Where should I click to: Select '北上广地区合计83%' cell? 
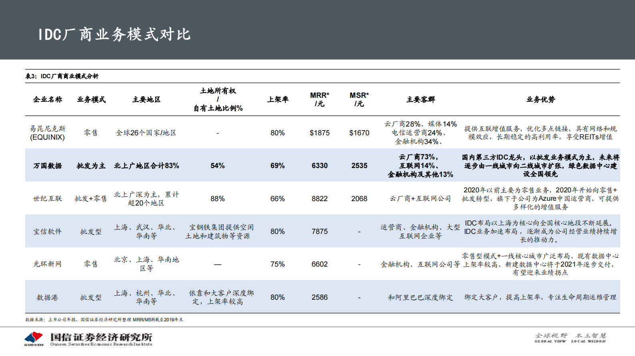(146, 166)
